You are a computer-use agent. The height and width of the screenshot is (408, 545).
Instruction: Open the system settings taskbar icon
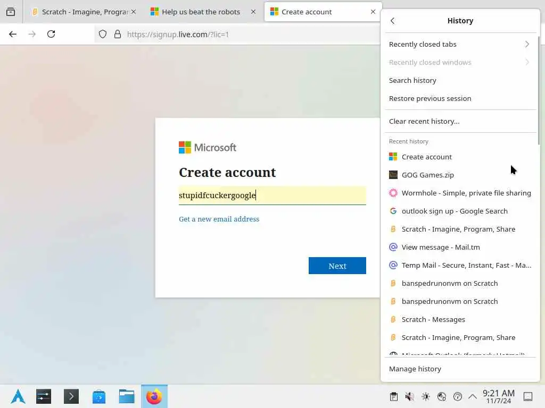click(44, 396)
